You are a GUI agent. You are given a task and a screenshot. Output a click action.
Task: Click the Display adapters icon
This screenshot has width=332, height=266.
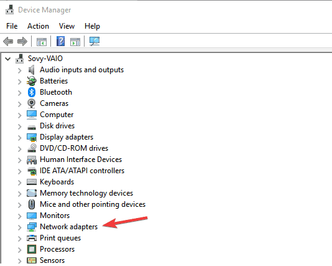(x=32, y=137)
